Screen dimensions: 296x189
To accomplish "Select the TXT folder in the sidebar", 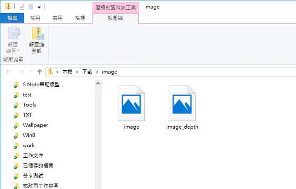I will 28,115.
